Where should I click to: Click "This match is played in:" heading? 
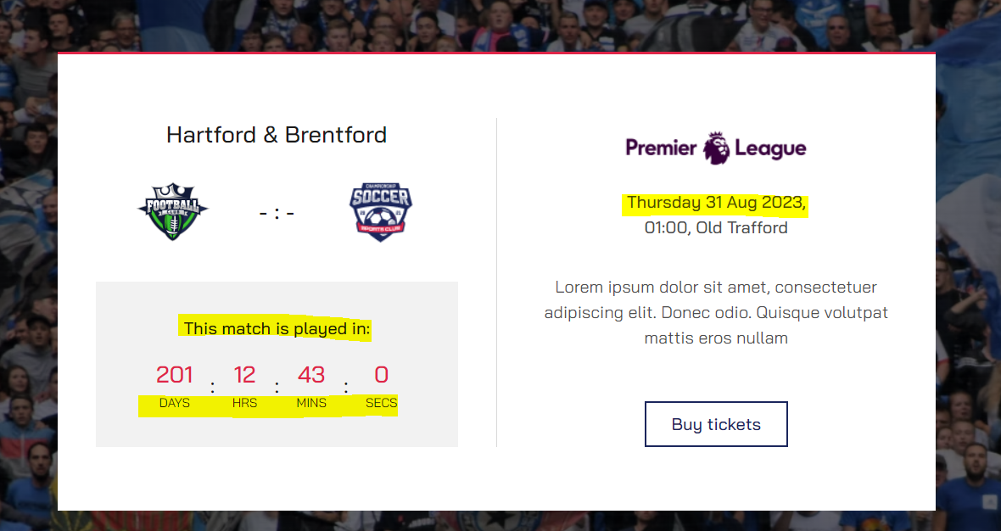coord(277,328)
